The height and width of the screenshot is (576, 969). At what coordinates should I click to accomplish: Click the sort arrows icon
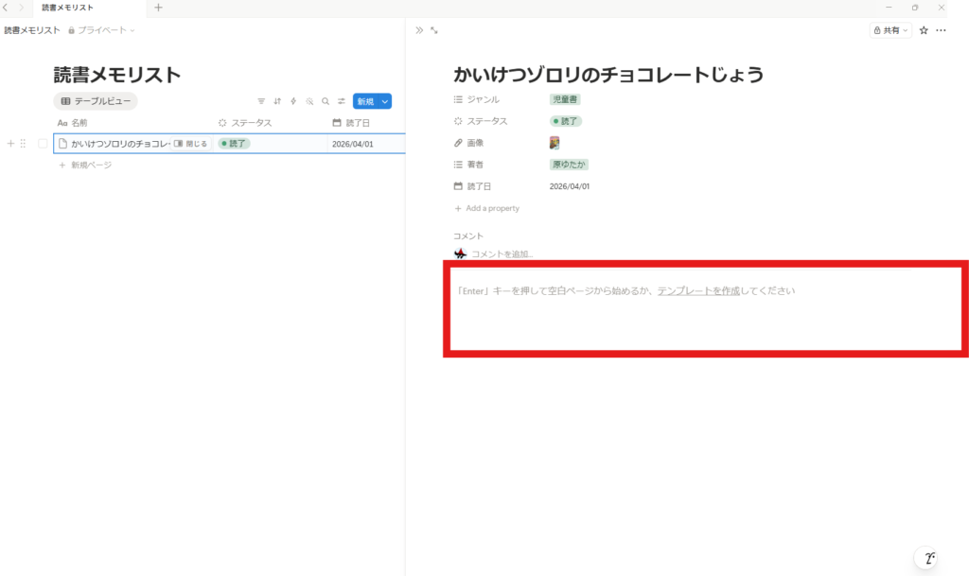[x=277, y=101]
